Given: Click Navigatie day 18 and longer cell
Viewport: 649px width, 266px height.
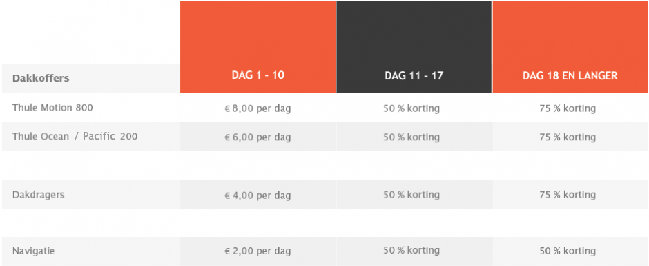Looking at the screenshot, I should click(x=568, y=251).
